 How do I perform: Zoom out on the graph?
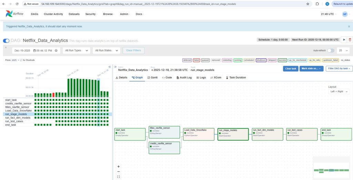119,172
